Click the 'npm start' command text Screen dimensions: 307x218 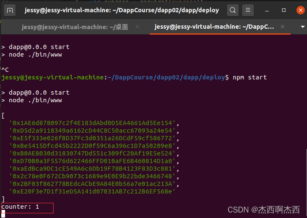pyautogui.click(x=250, y=77)
